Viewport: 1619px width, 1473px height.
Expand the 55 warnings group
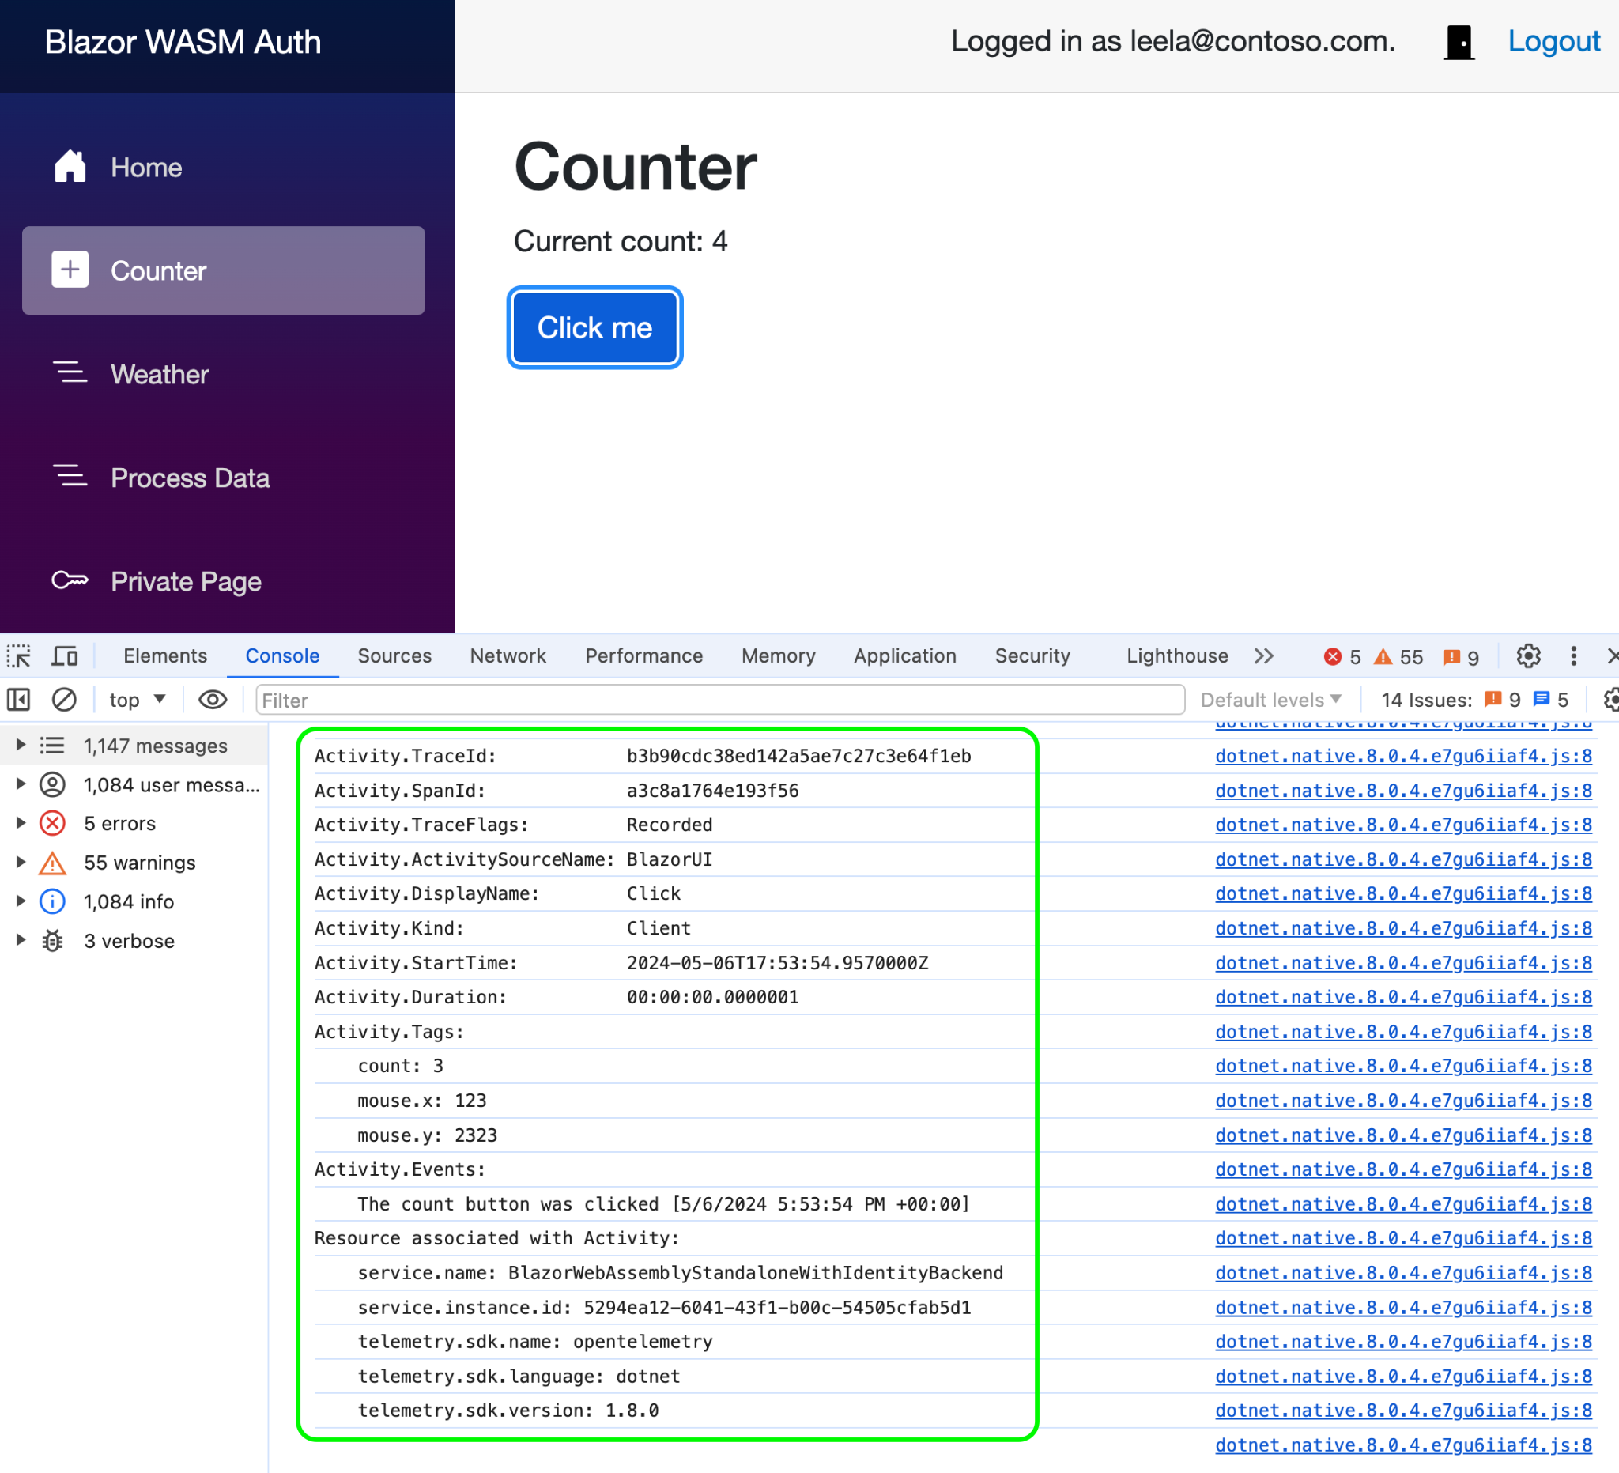click(21, 862)
